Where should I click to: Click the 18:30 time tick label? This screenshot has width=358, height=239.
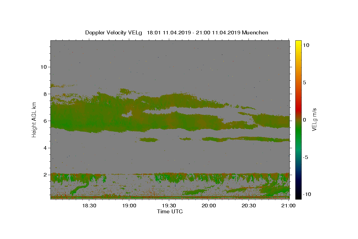click(89, 206)
